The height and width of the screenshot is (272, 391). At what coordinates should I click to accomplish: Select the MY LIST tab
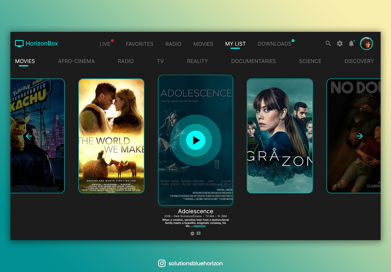[x=235, y=44]
